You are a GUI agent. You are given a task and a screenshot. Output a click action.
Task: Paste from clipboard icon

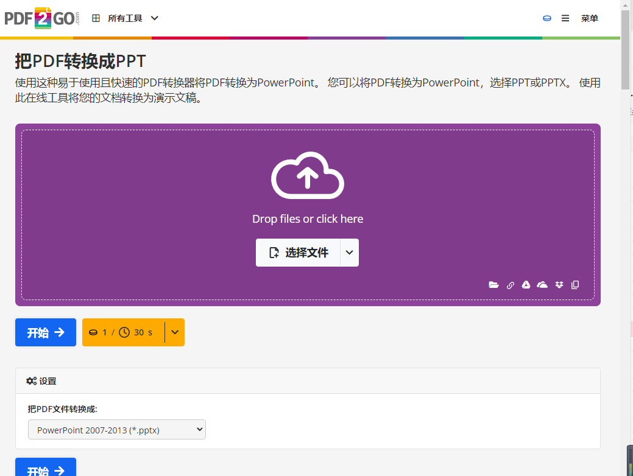tap(575, 285)
